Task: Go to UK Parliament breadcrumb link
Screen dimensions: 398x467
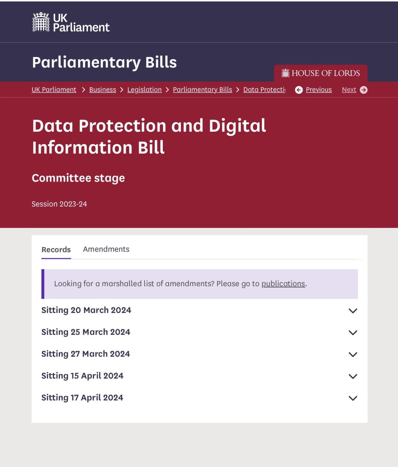Action: point(54,90)
